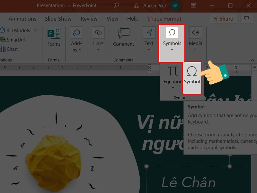
Task: Click the search magnifier in title bar
Action: [x=116, y=5]
